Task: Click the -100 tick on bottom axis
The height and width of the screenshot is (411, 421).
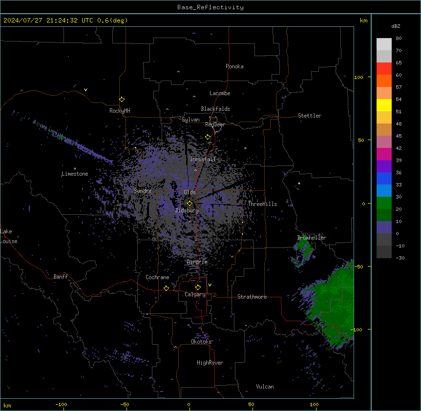Action: click(x=61, y=404)
